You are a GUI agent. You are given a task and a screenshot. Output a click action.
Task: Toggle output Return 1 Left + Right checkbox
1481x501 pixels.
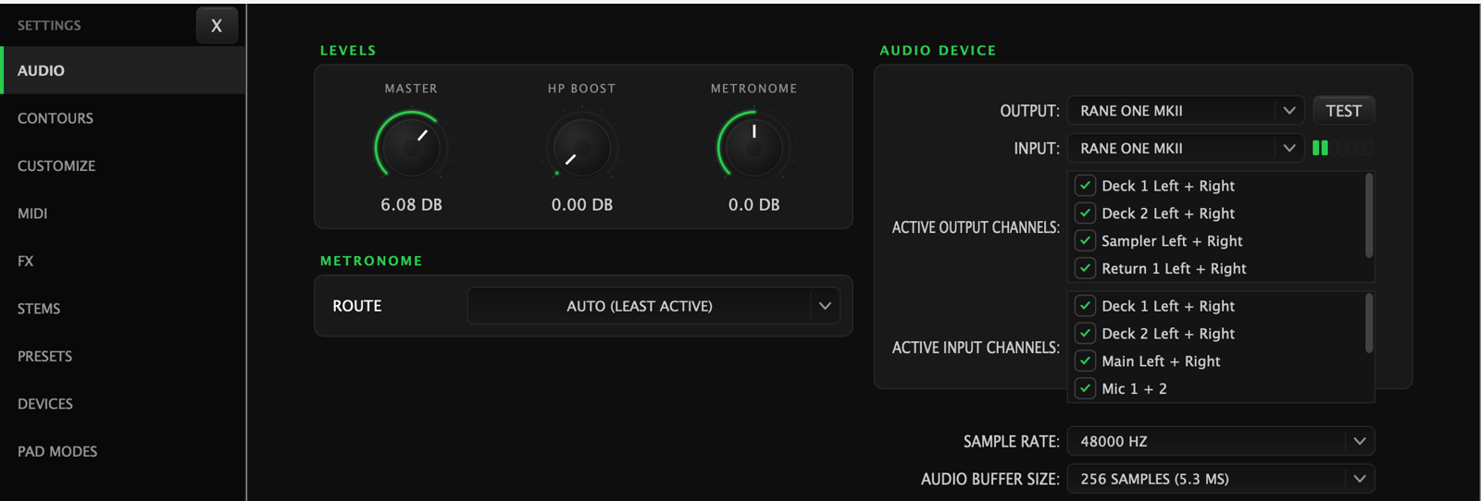pyautogui.click(x=1086, y=269)
